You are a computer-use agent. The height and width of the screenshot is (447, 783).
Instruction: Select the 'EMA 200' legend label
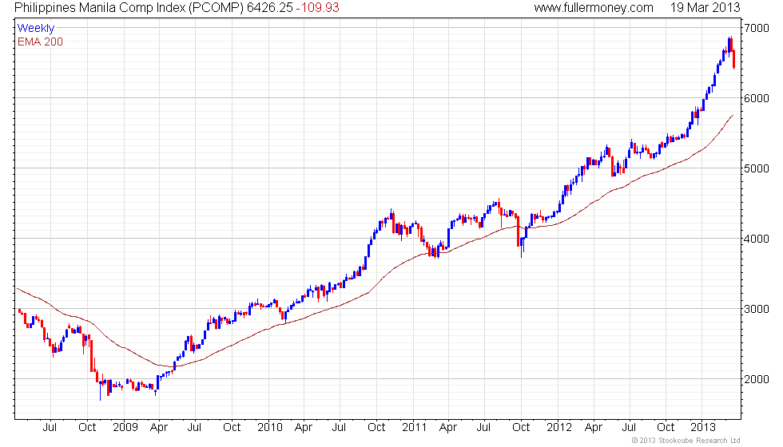40,42
